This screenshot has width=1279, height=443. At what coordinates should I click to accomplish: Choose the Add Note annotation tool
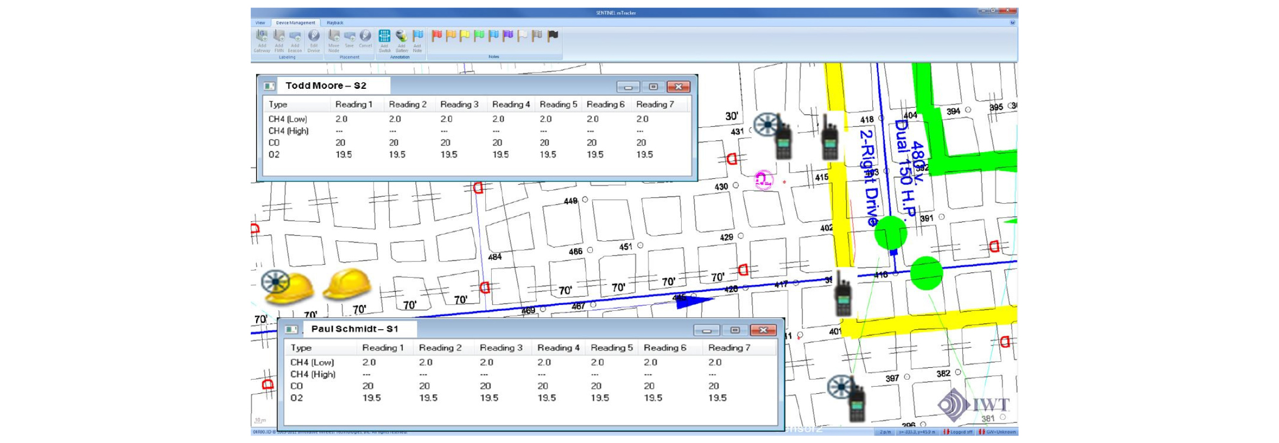417,41
